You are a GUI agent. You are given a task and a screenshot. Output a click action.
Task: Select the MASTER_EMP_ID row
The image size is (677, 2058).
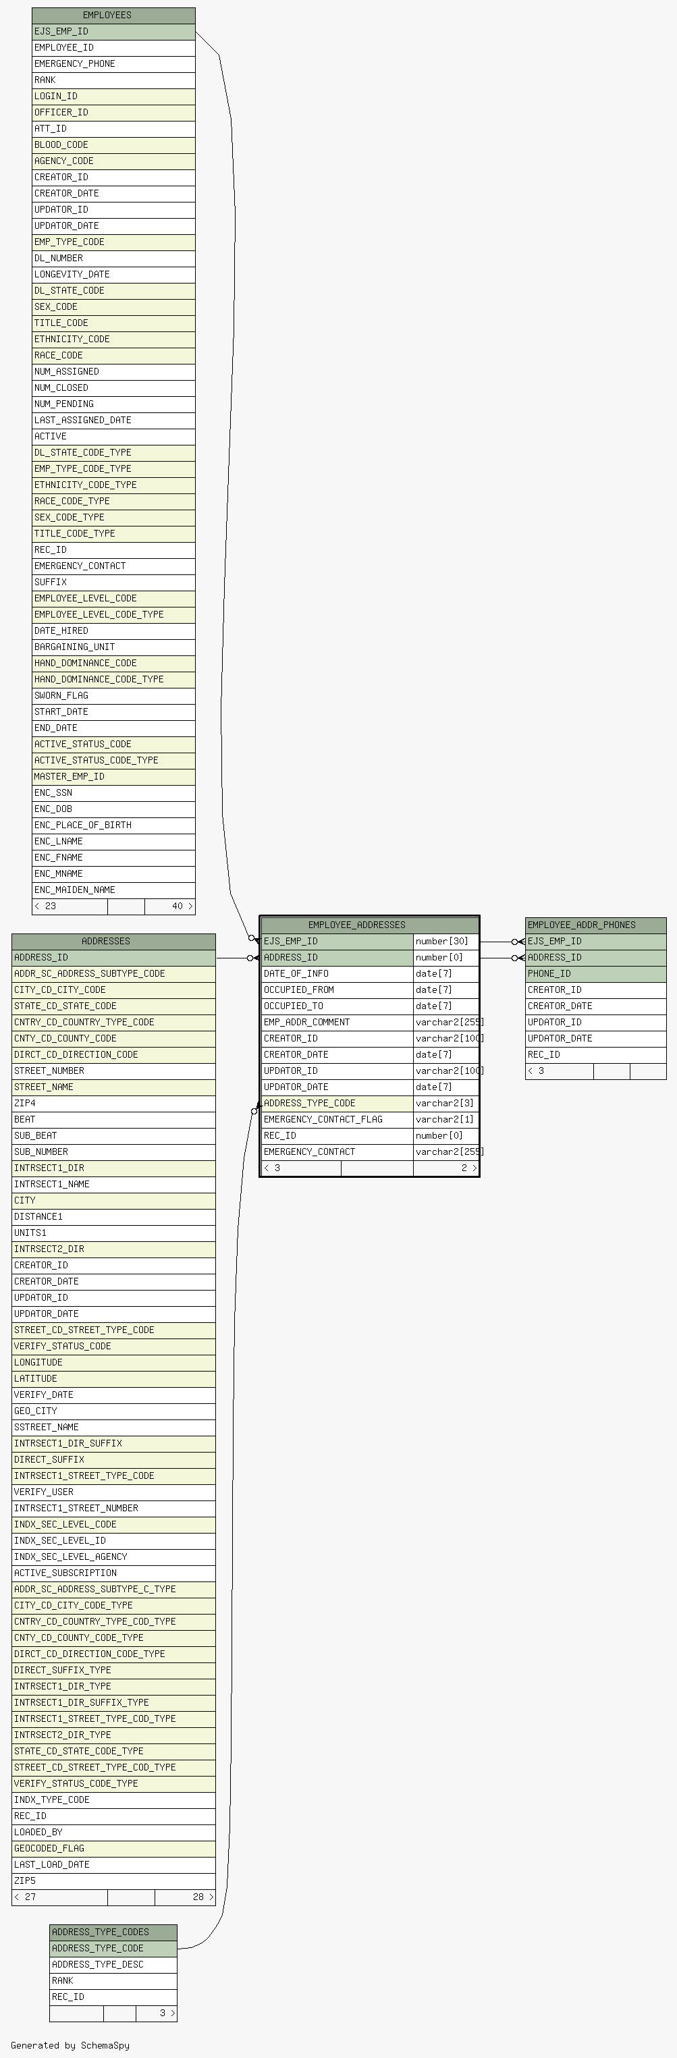point(113,776)
